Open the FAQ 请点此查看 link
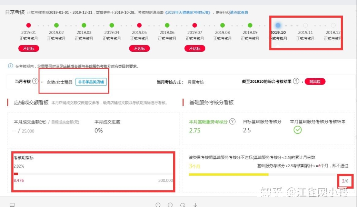Image resolution: width=357 pixels, height=207 pixels. [x=239, y=12]
